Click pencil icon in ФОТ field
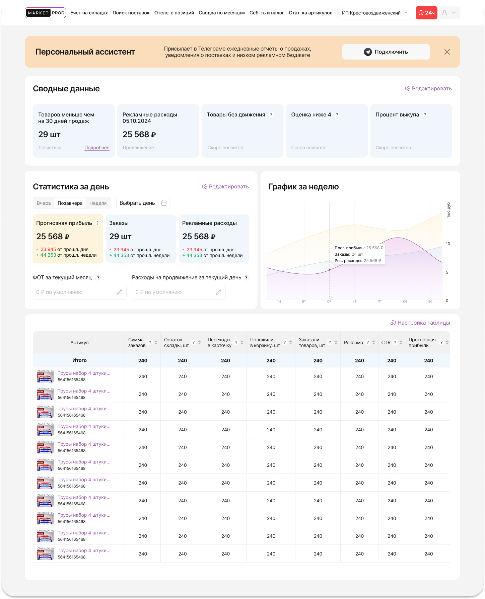This screenshot has width=485, height=599. coord(119,292)
